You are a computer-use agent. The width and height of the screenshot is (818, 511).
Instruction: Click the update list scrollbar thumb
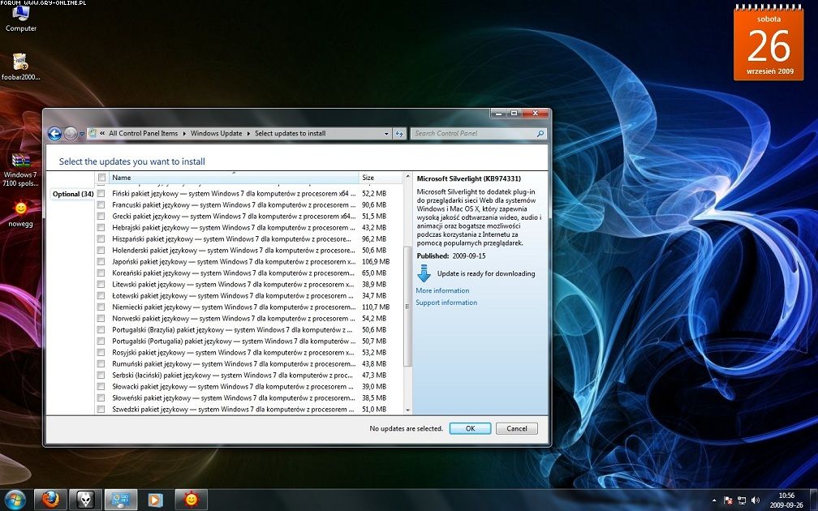pos(407,306)
